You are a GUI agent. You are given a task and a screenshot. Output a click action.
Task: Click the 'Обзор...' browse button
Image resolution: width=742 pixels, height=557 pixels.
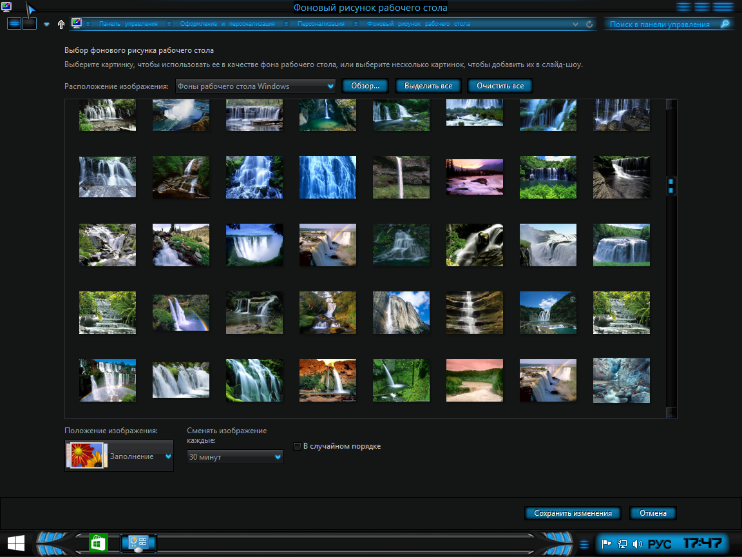point(365,86)
